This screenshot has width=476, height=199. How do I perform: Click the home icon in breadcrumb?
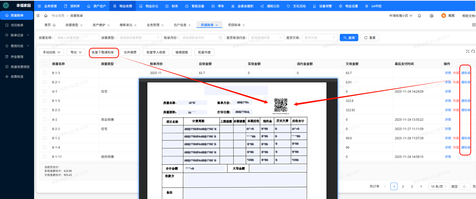click(46, 16)
